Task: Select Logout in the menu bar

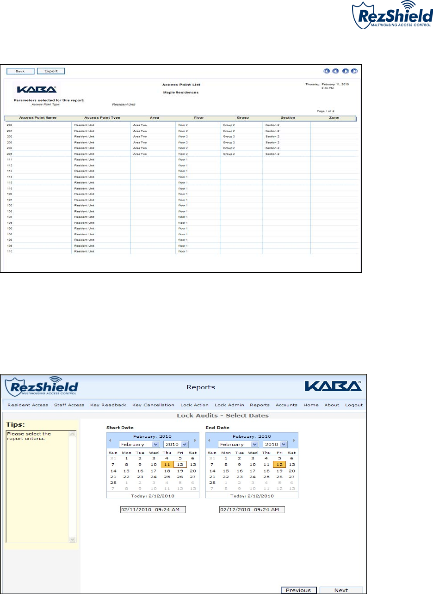Action: point(354,405)
